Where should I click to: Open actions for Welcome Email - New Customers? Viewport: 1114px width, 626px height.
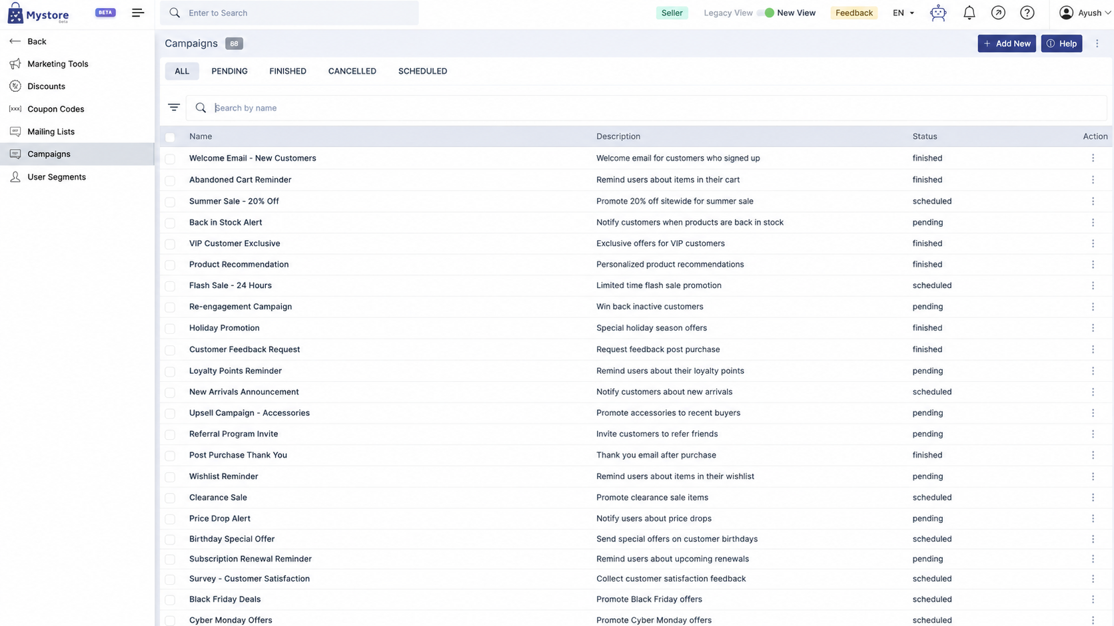[x=1093, y=158]
